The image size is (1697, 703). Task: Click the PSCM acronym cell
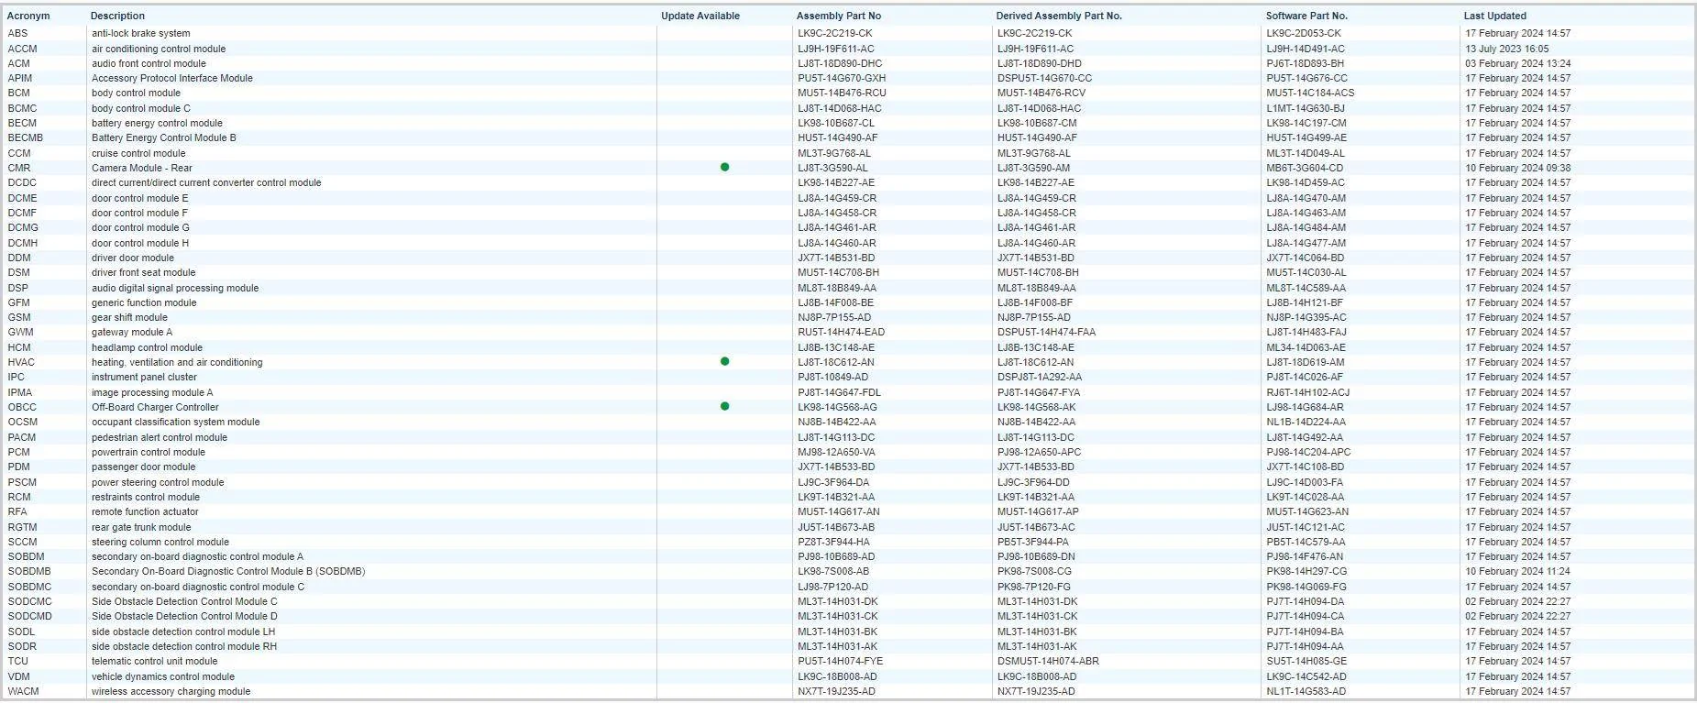click(22, 483)
